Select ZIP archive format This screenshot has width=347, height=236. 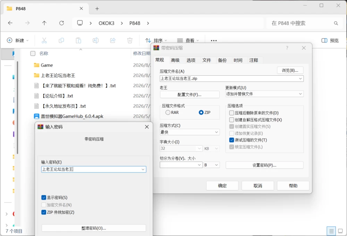pos(205,112)
